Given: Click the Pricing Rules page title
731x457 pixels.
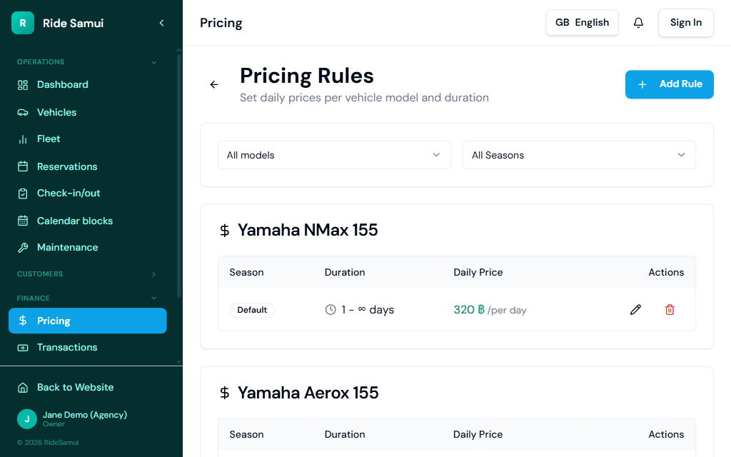Looking at the screenshot, I should click(x=307, y=76).
